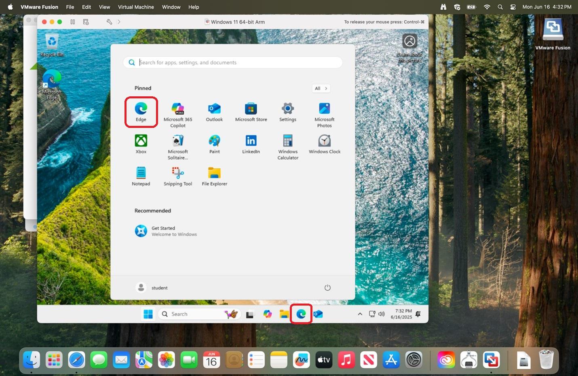Open the File menu
578x376 pixels.
point(70,7)
